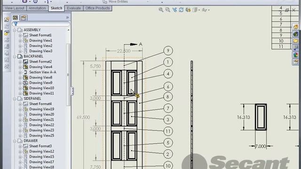Restore the drawing document window
The image size is (301, 169).
click(x=287, y=10)
